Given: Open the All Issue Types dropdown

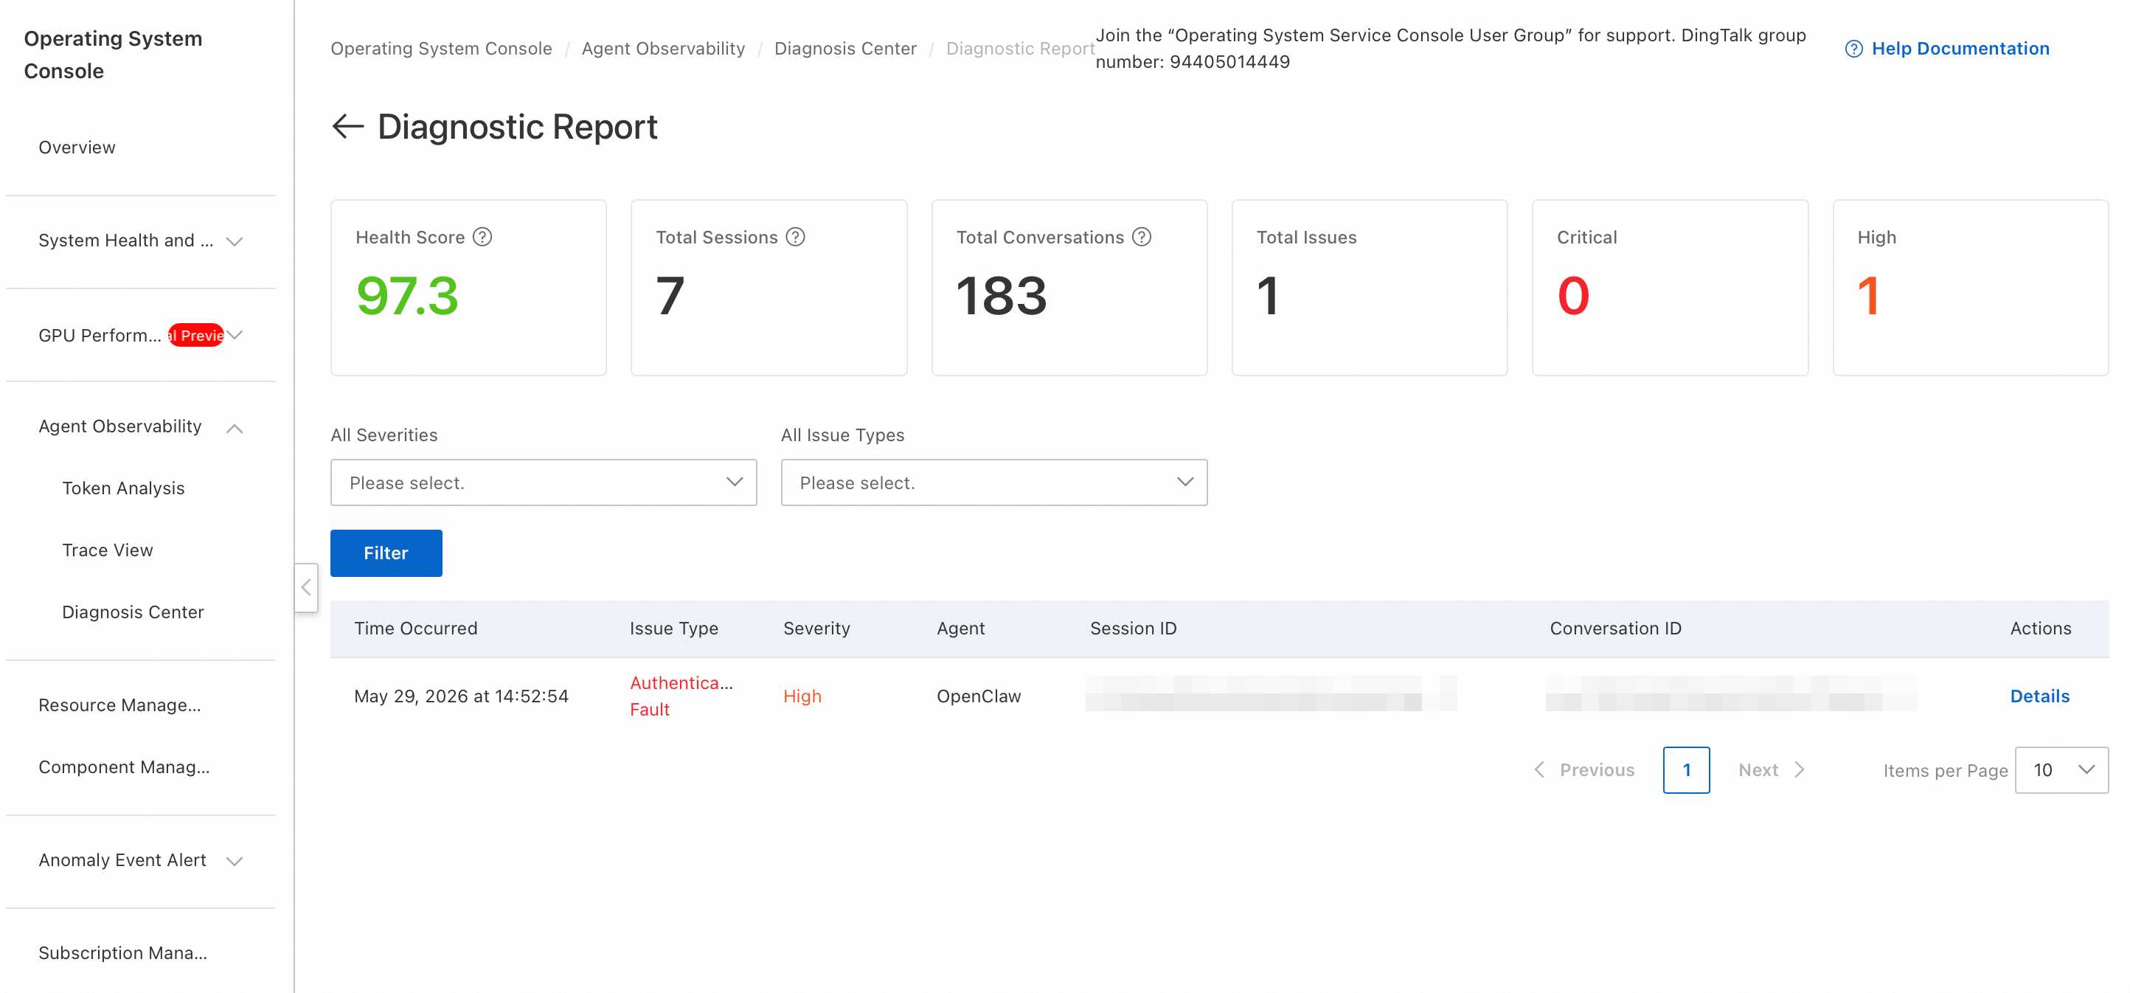Looking at the screenshot, I should pyautogui.click(x=994, y=483).
